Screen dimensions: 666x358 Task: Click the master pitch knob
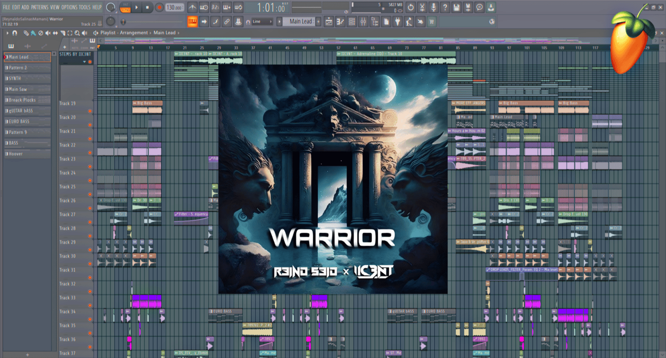[x=111, y=21]
